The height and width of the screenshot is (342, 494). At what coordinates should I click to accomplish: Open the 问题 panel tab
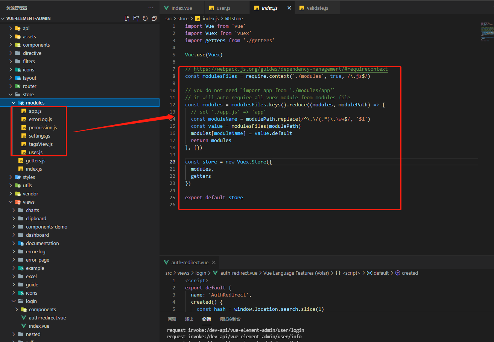point(172,319)
